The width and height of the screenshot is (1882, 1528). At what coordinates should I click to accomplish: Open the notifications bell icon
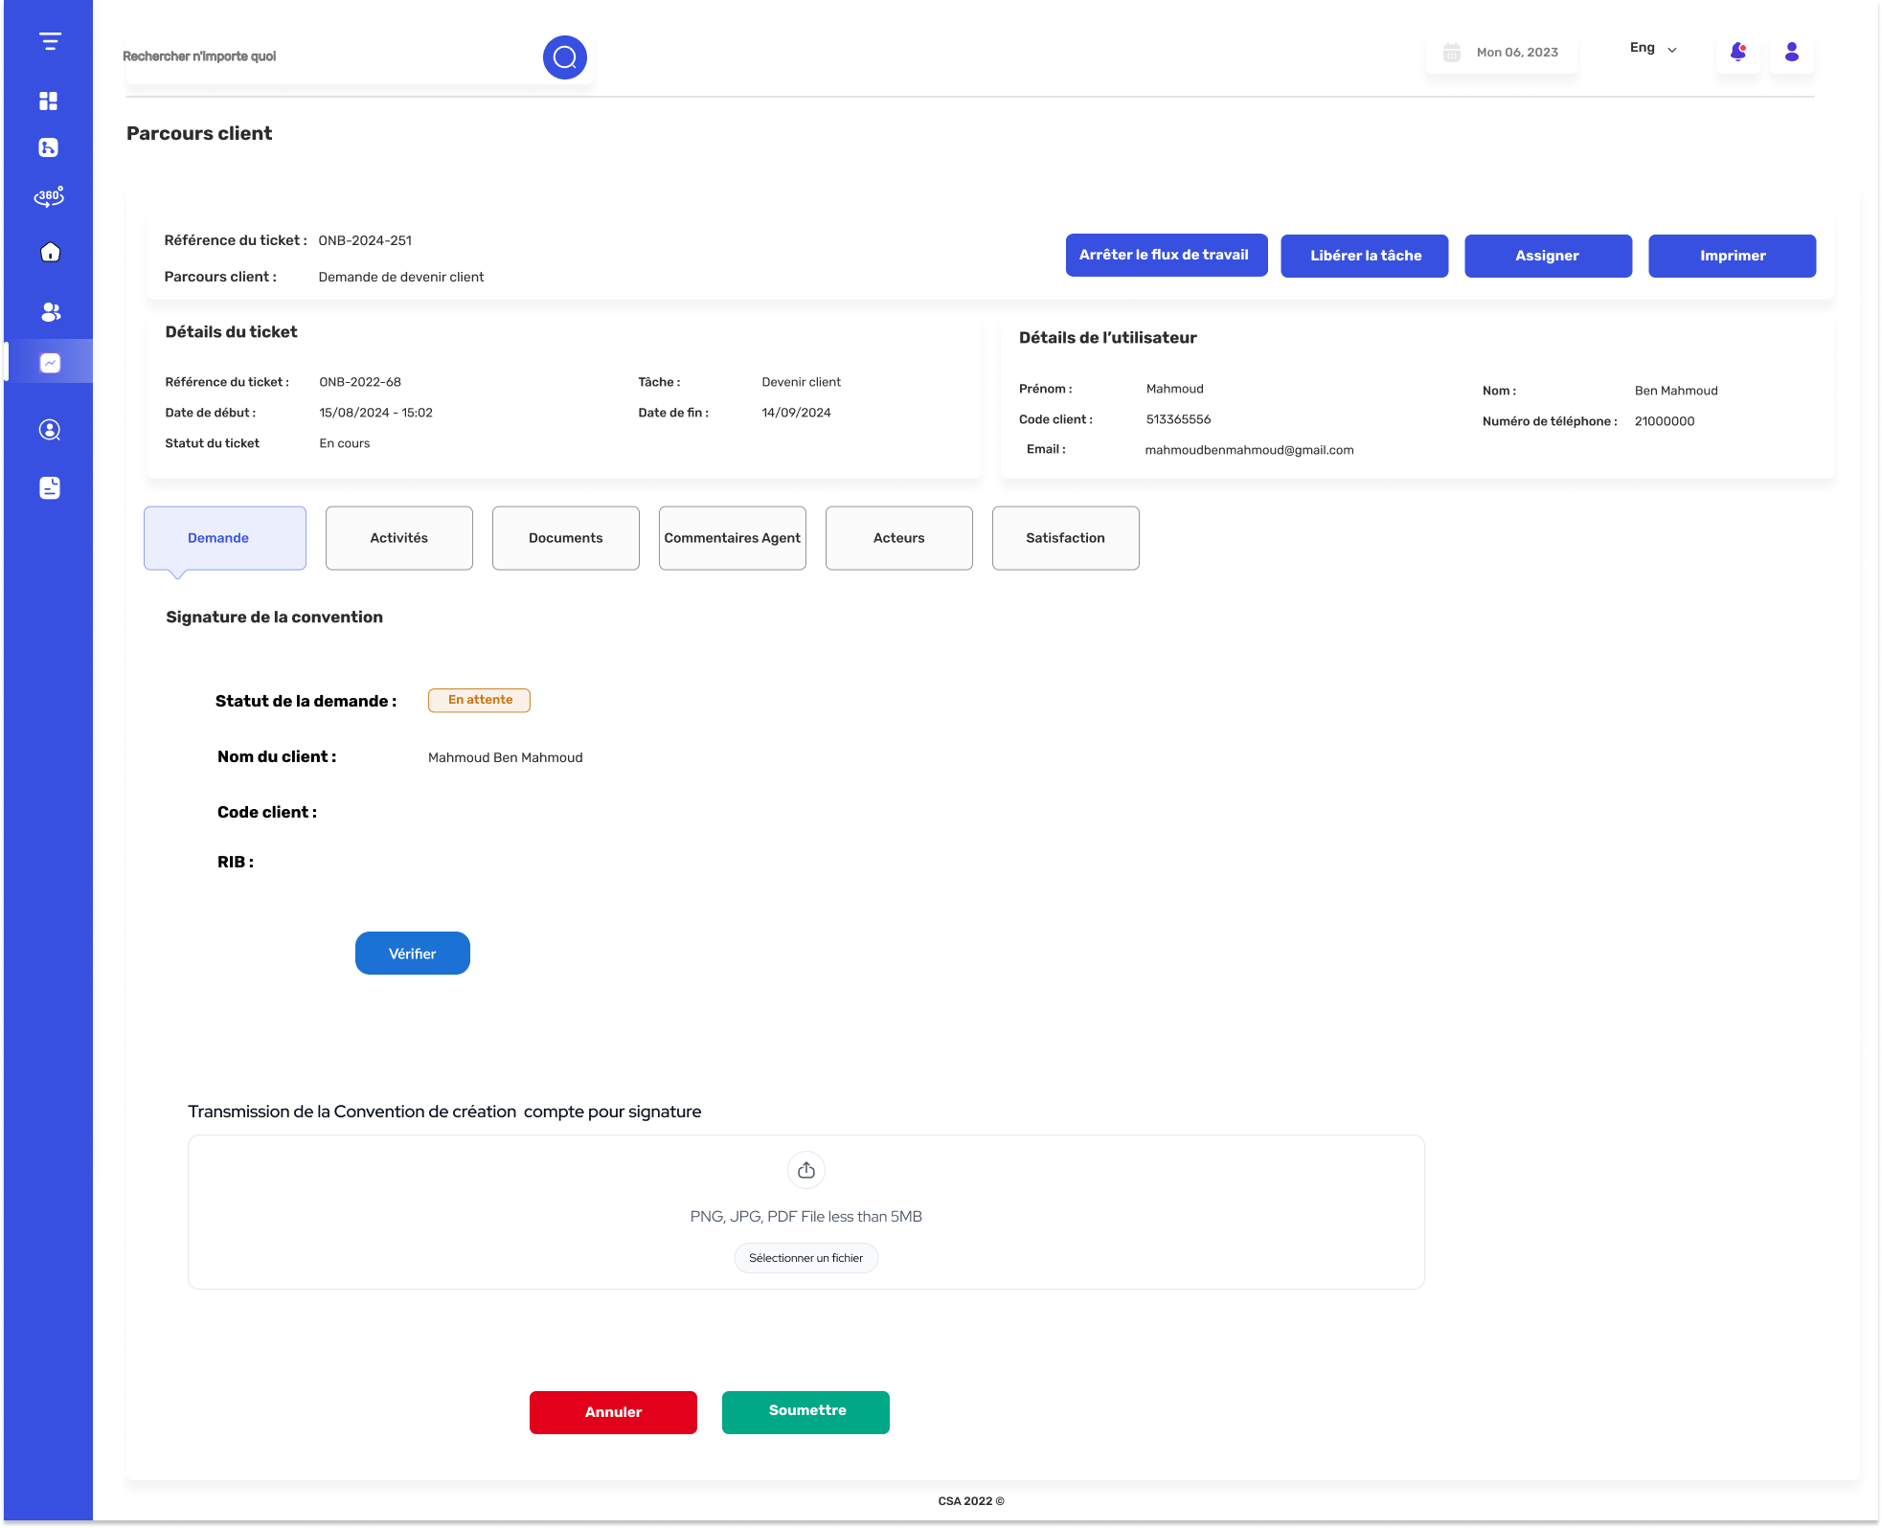(x=1738, y=52)
